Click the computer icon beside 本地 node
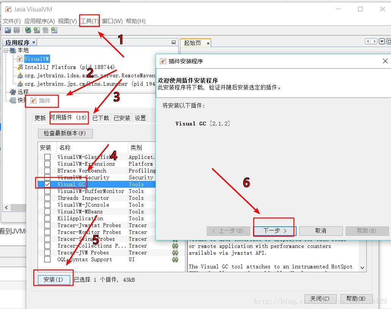The height and width of the screenshot is (309, 391). pyautogui.click(x=13, y=51)
